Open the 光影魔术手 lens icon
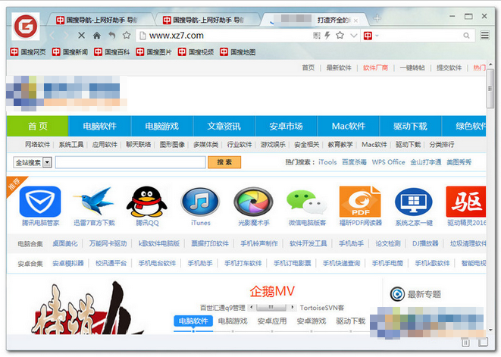Viewport: 501px width, 357px height. point(254,202)
